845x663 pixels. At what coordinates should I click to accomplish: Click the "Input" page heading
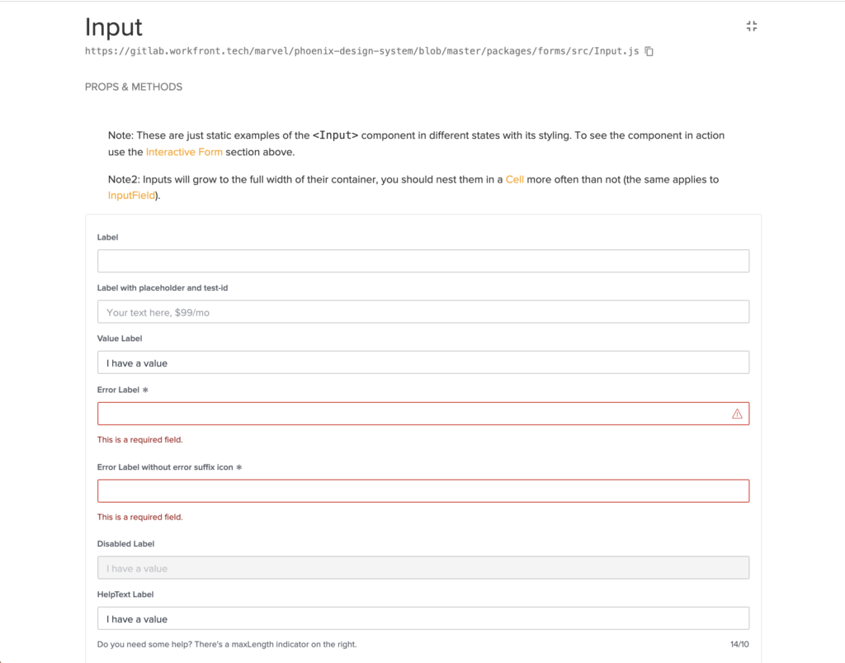pyautogui.click(x=114, y=26)
